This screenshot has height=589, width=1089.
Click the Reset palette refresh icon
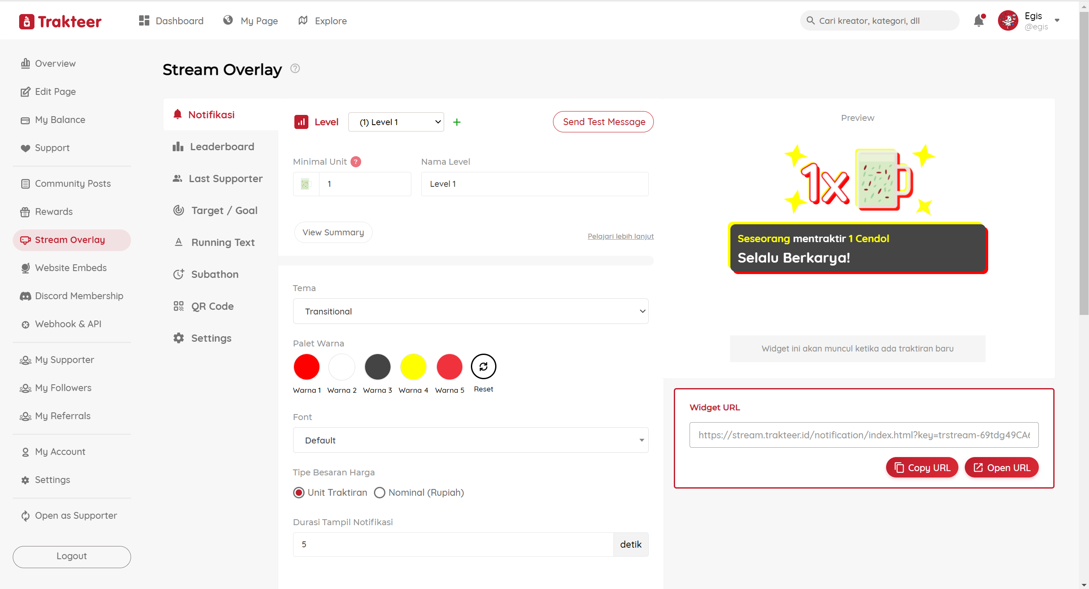pos(483,366)
